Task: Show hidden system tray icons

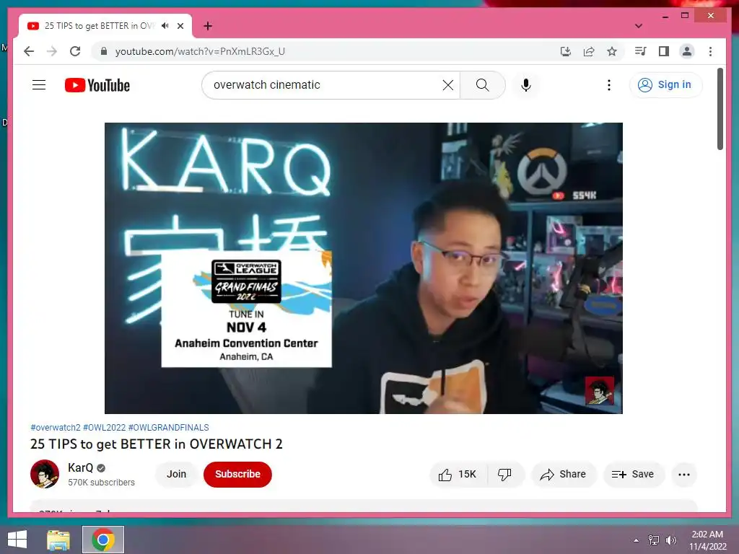Action: 637,540
